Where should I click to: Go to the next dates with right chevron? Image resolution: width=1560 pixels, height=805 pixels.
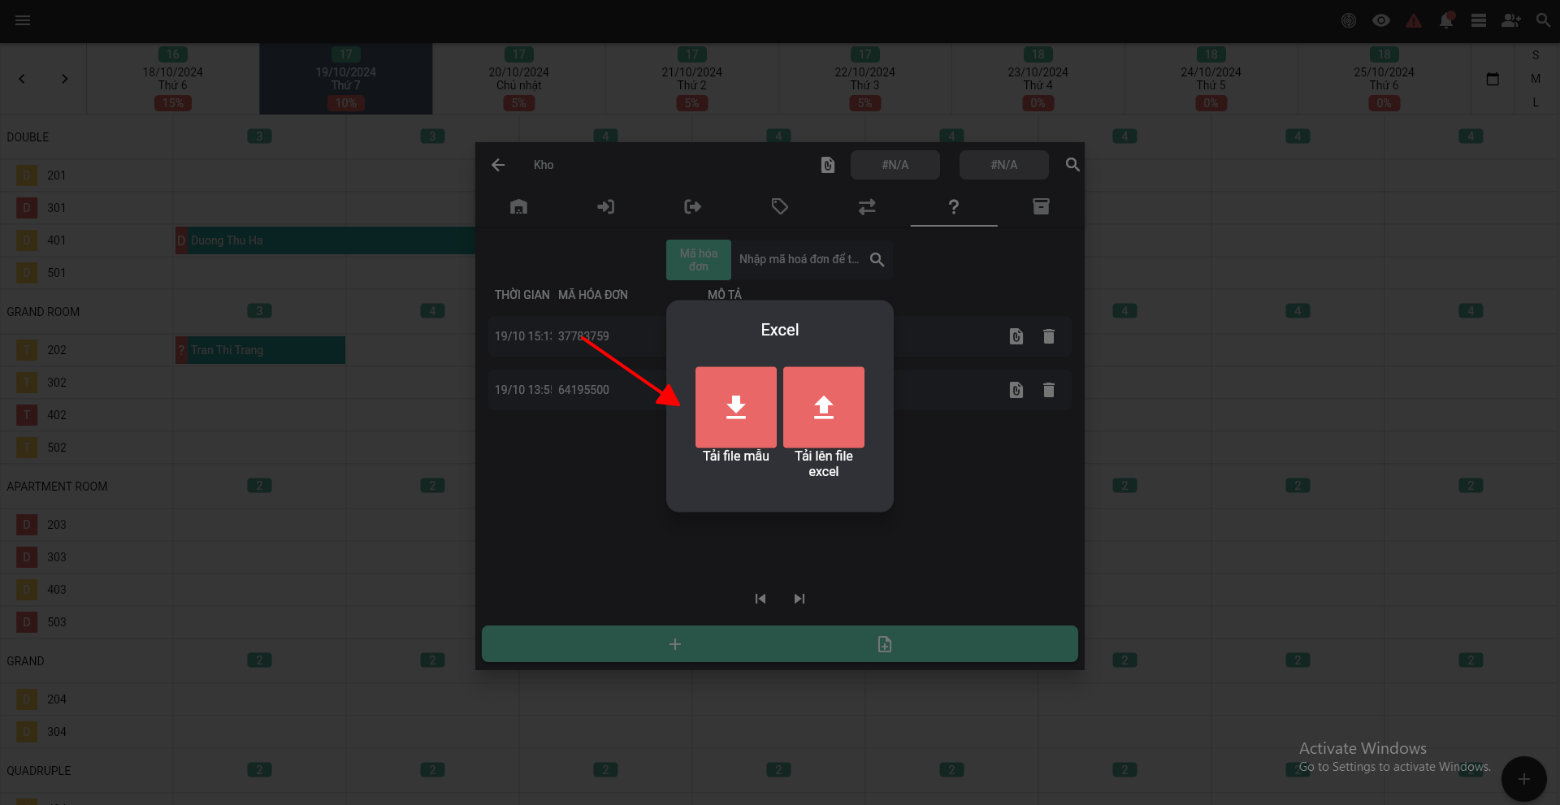(x=65, y=79)
